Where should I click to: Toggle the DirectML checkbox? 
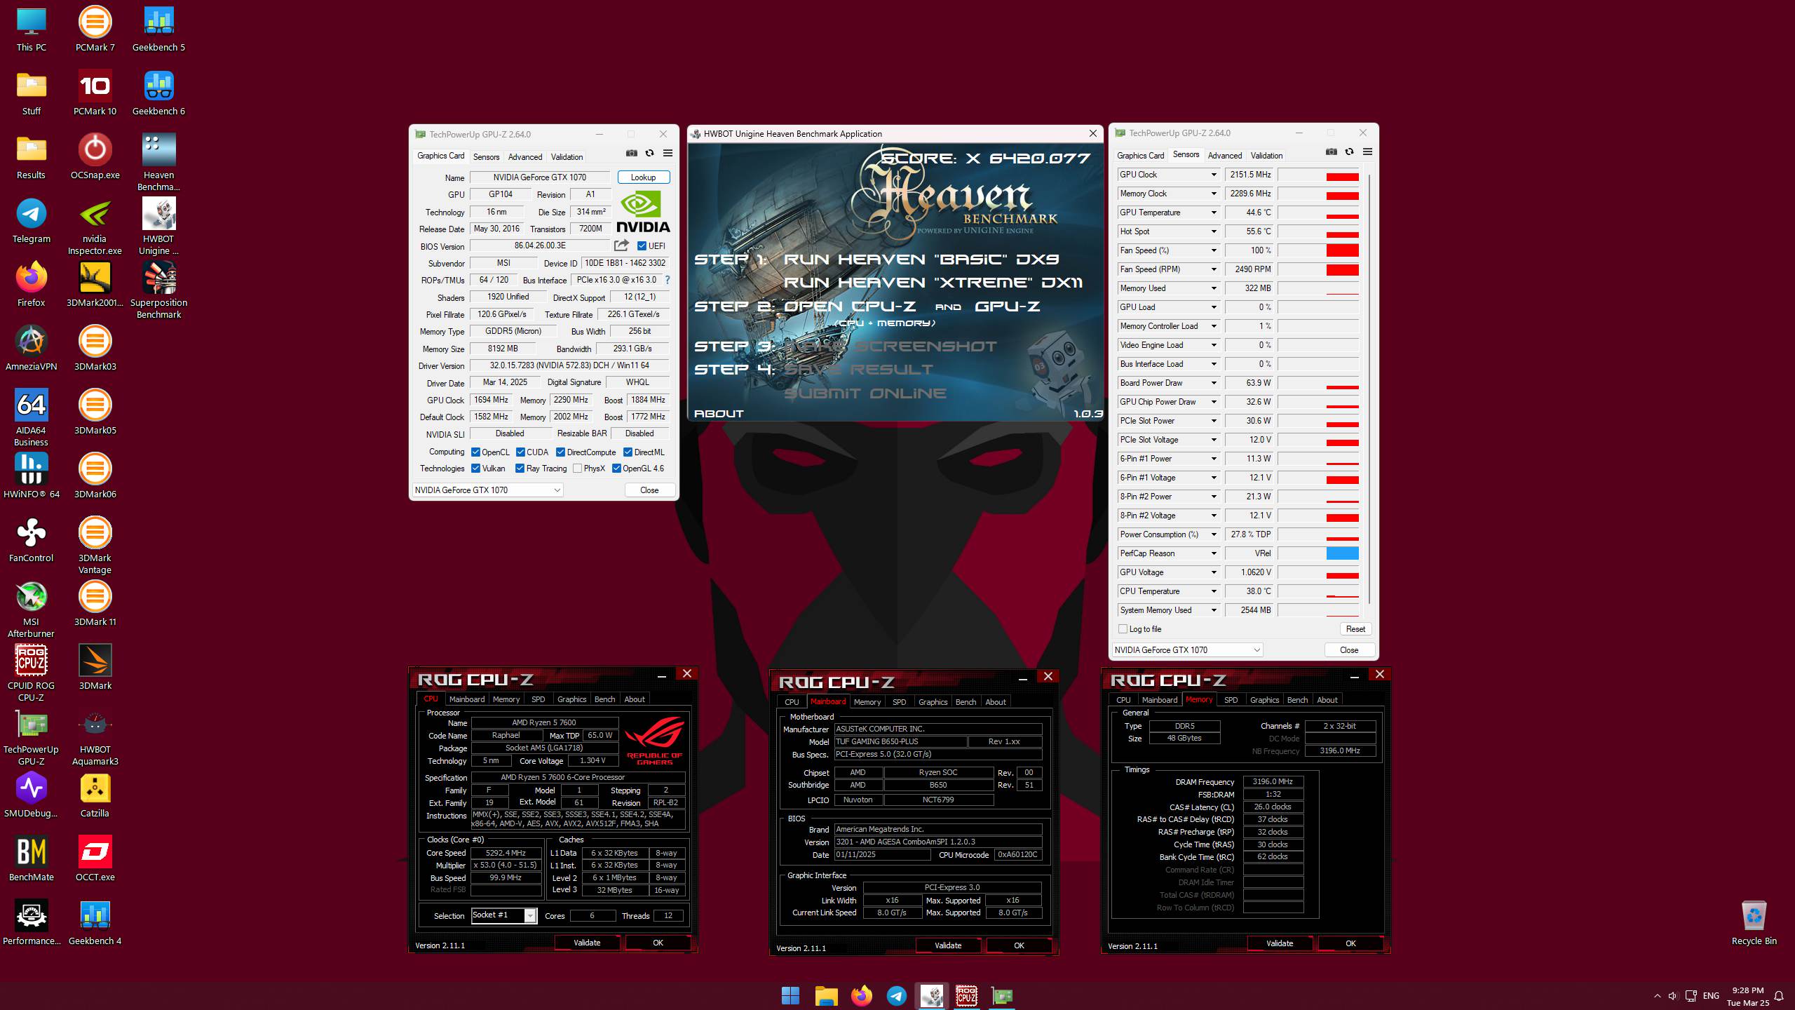click(x=628, y=452)
